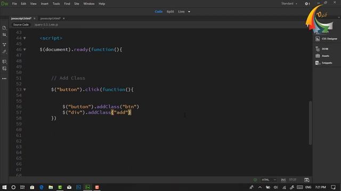Switch to Split view
Screen dimensions: 341x191
(x=170, y=12)
